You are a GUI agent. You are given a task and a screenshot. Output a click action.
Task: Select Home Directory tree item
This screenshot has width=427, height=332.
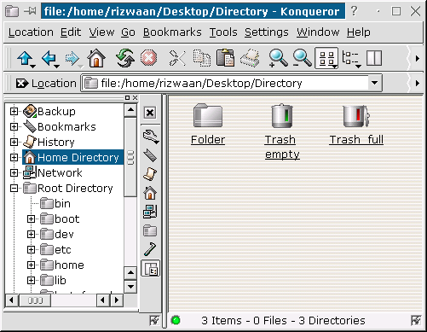click(x=73, y=157)
